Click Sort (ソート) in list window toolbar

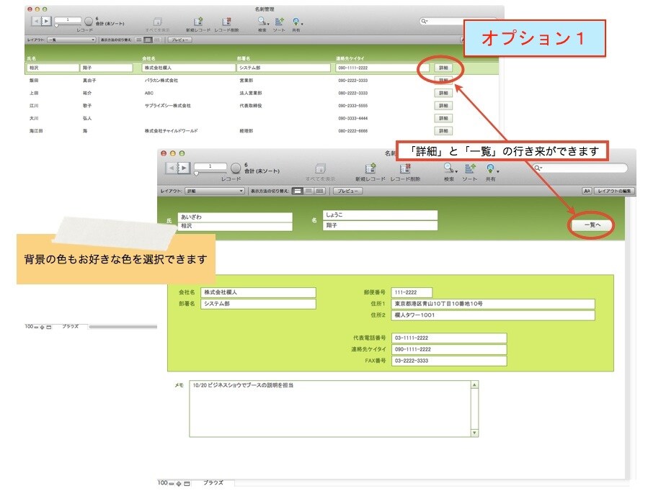(279, 24)
